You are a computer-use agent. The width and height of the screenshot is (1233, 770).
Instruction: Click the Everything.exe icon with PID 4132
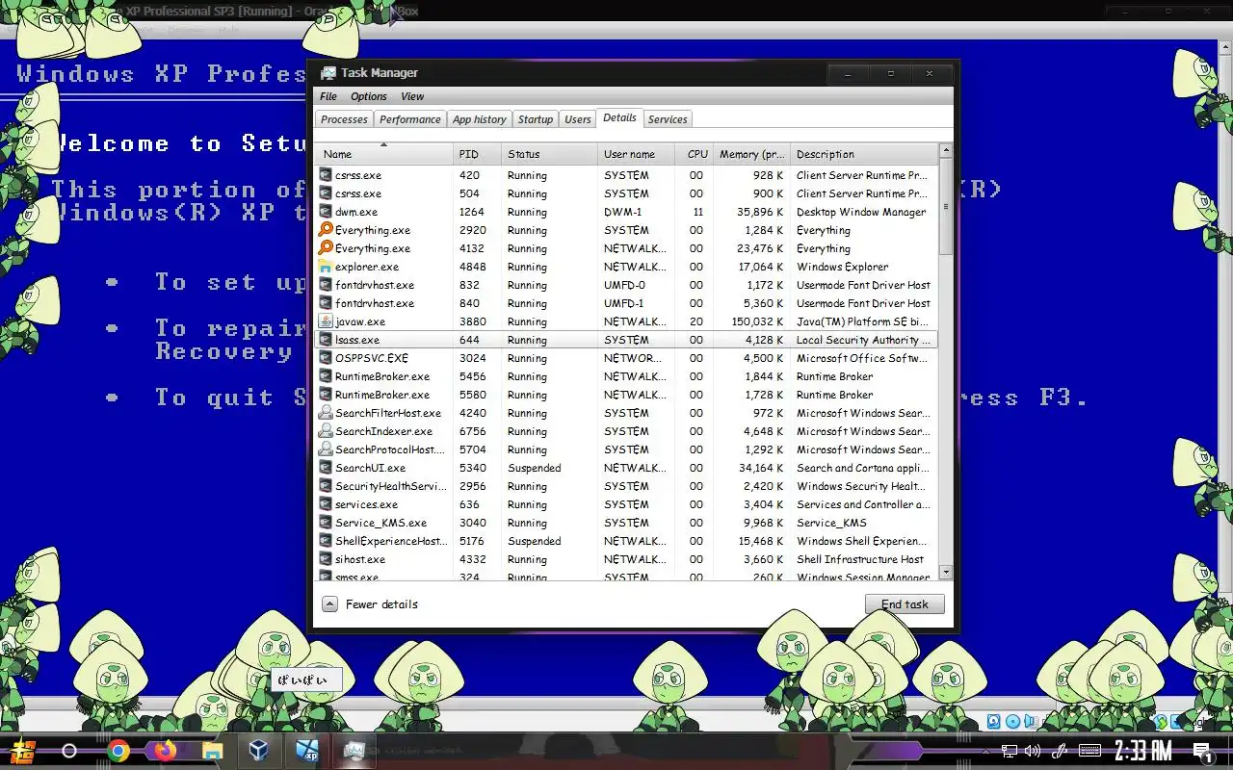[x=326, y=248]
